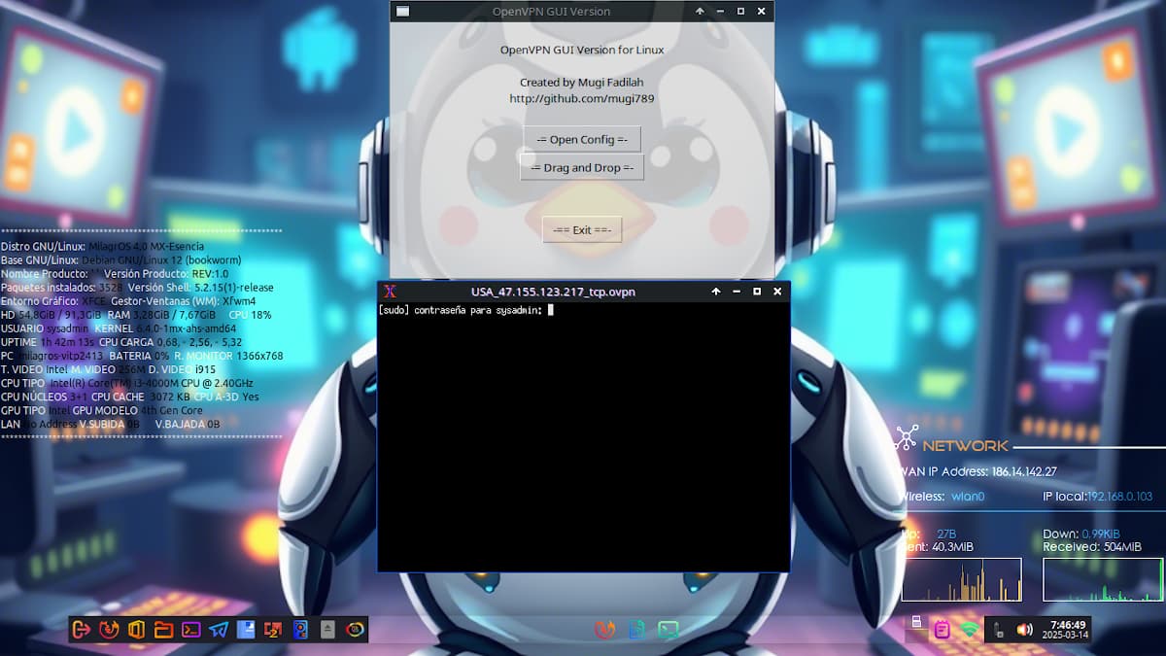Click the gray eject/updater icon in the taskbar
The height and width of the screenshot is (656, 1166).
[327, 630]
